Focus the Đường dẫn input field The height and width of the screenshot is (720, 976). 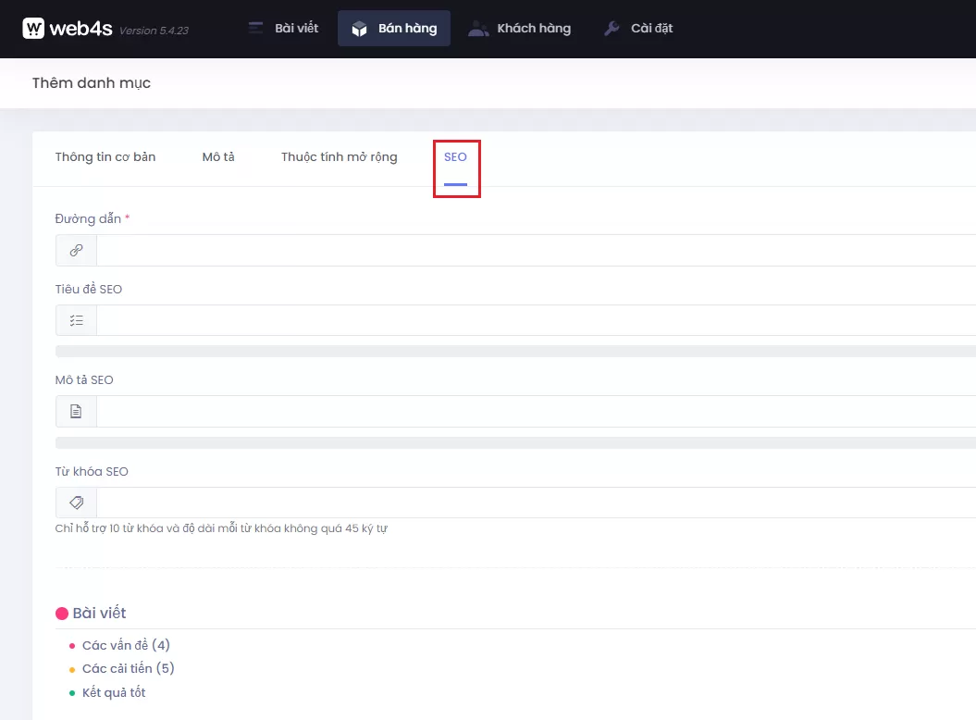(536, 250)
